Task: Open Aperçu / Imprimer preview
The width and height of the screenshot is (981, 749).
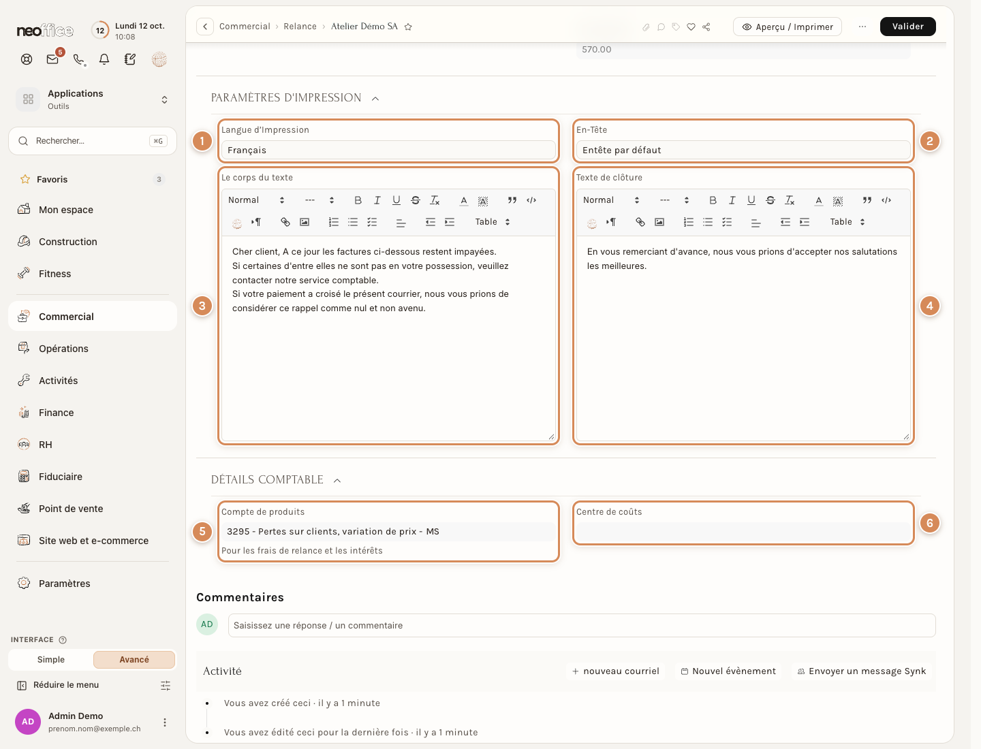Action: coord(788,27)
